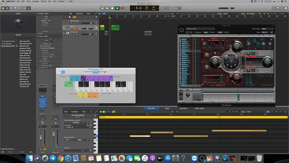Open the Mixer from the control bar
This screenshot has height=163, width=289.
(24, 8)
